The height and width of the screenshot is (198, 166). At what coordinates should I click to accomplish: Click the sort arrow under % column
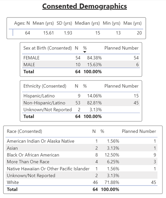point(85,52)
